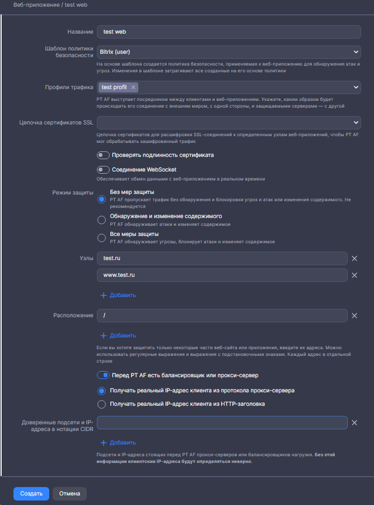This screenshot has height=505, width=374.
Task: Select real IP from HTTP-заголовка option
Action: tap(101, 404)
